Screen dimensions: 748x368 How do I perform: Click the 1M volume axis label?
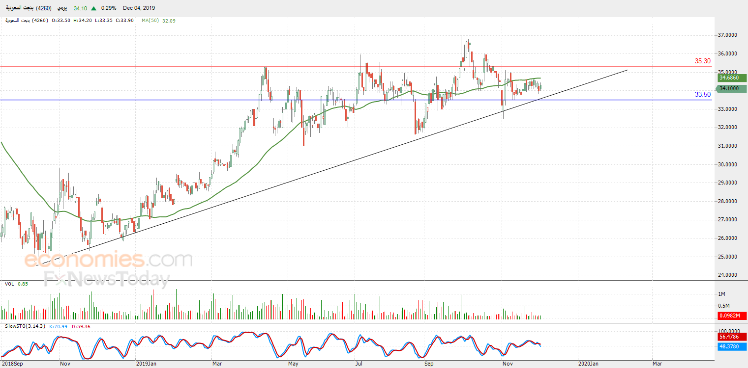[x=722, y=294]
